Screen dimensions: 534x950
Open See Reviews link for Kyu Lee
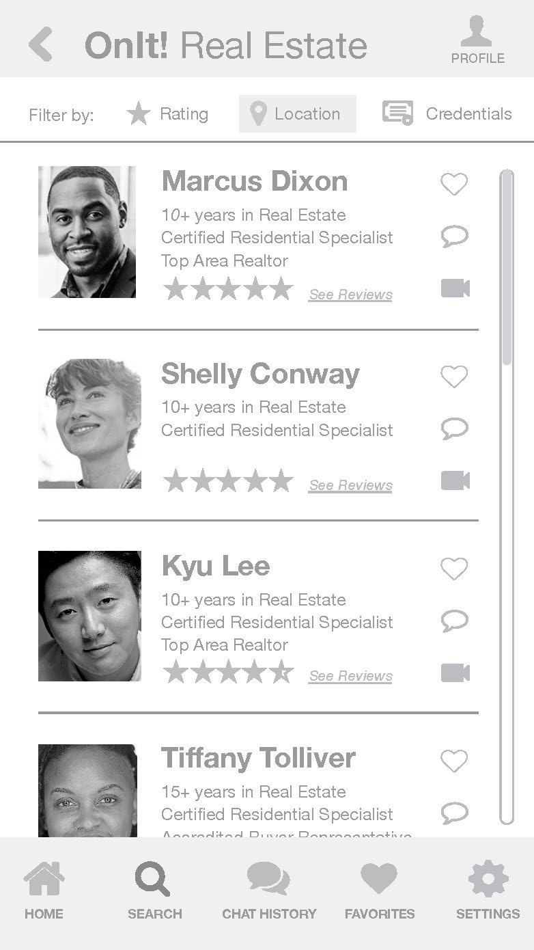point(350,676)
